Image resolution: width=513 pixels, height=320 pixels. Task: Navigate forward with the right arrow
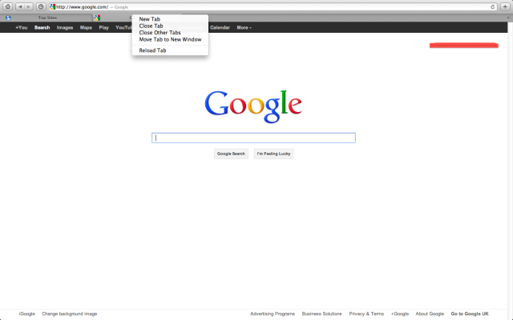tap(29, 6)
